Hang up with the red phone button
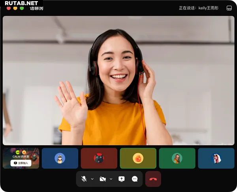Image resolution: width=237 pixels, height=192 pixels. tap(153, 179)
